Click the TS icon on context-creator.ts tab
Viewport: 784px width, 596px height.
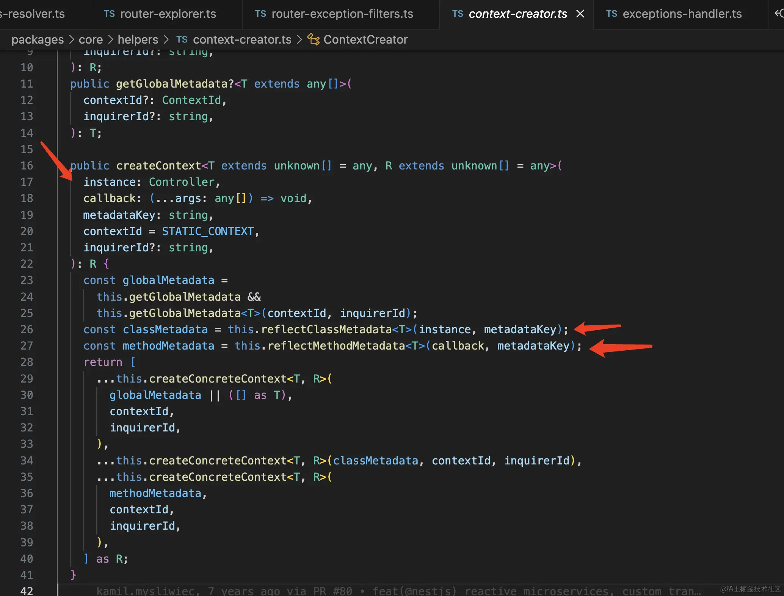tap(458, 14)
